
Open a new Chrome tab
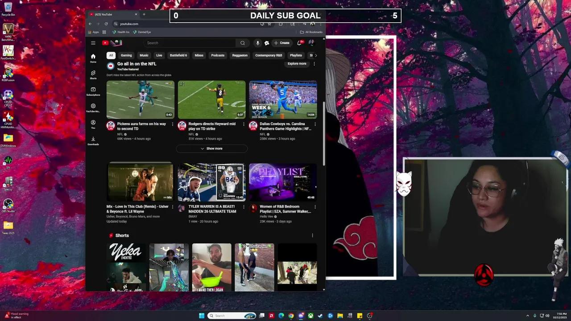[144, 14]
